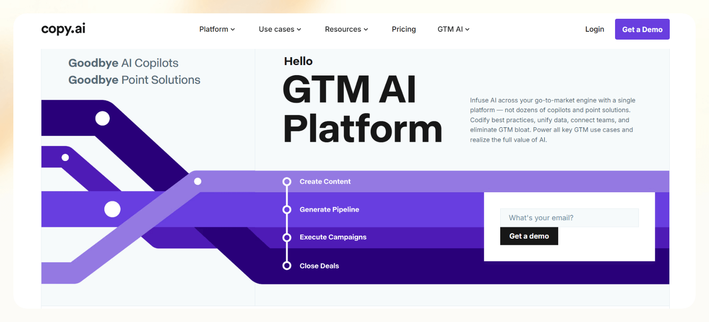The height and width of the screenshot is (322, 709).
Task: Open the Use cases menu
Action: tap(280, 29)
